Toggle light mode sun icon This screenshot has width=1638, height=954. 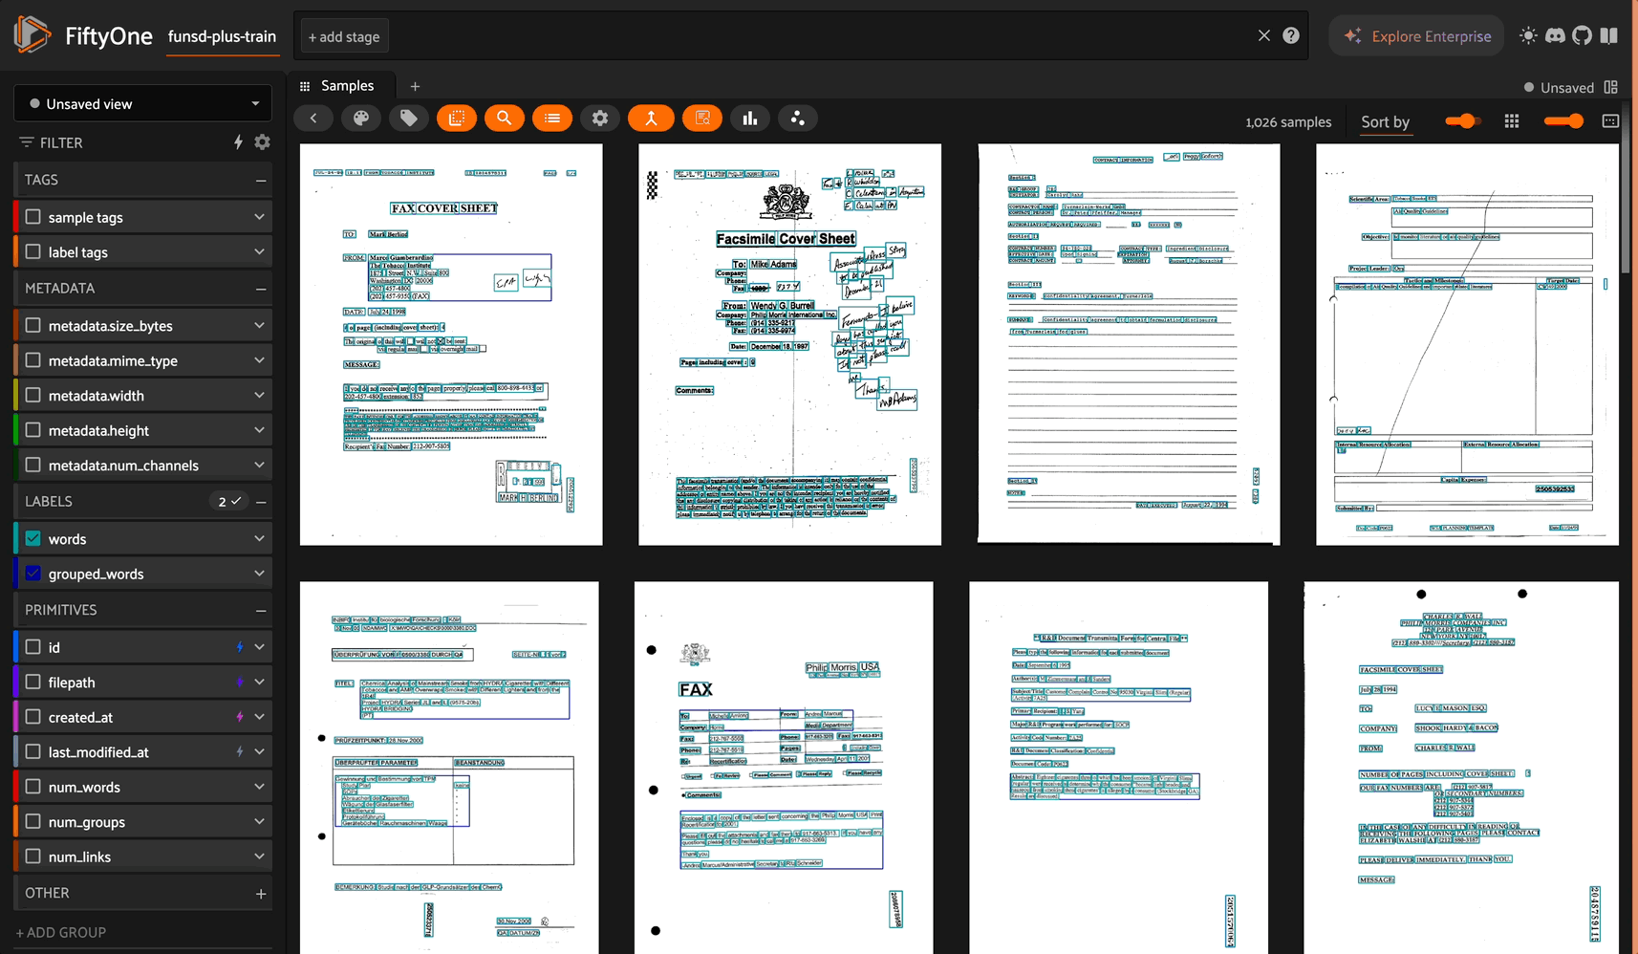click(1528, 36)
